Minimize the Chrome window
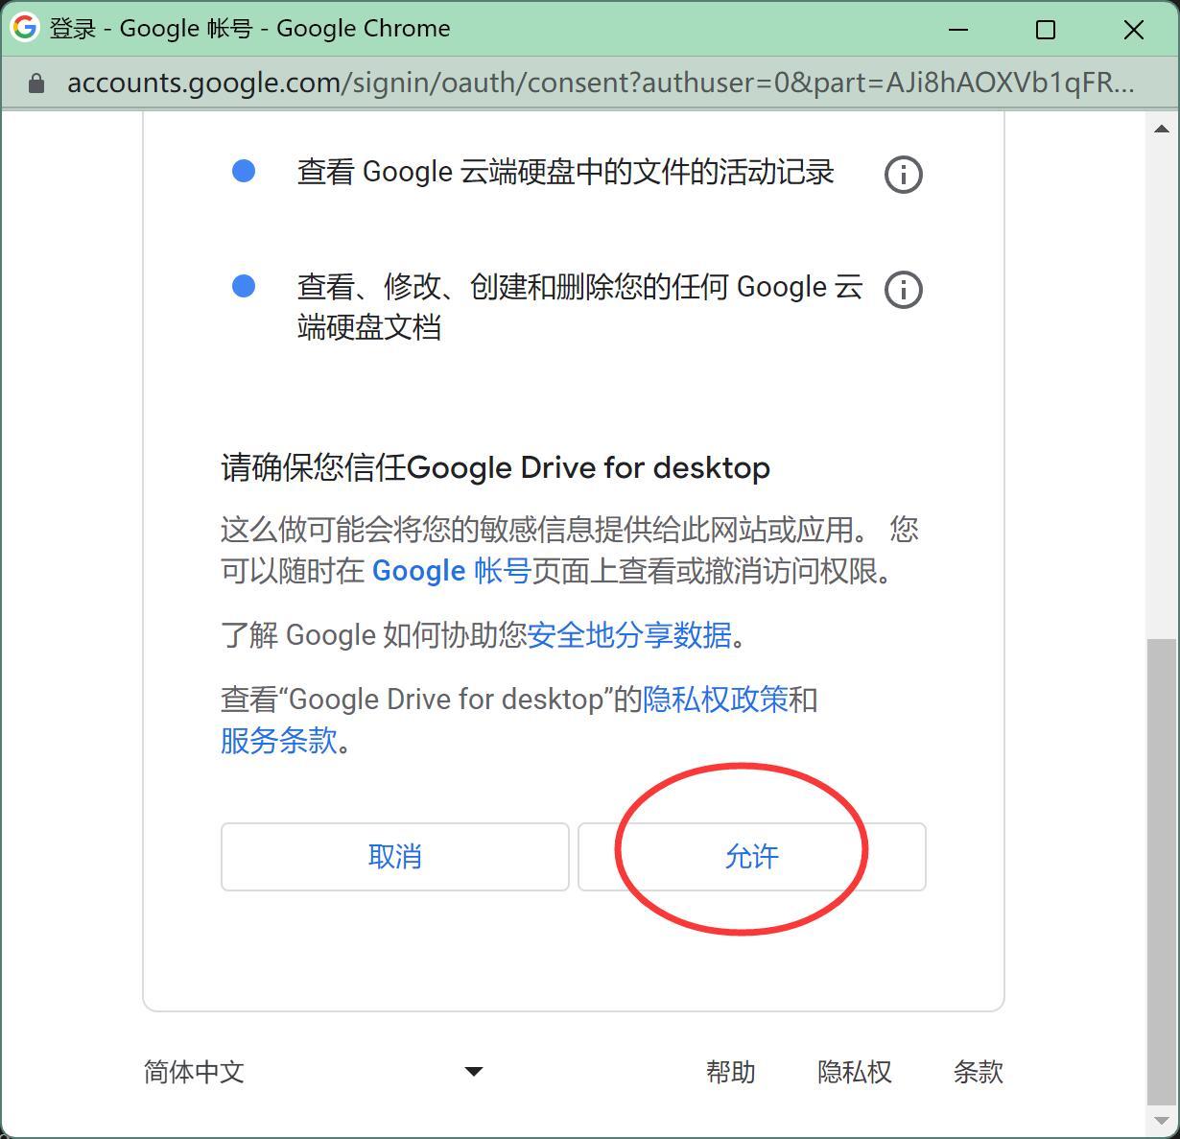 click(957, 29)
